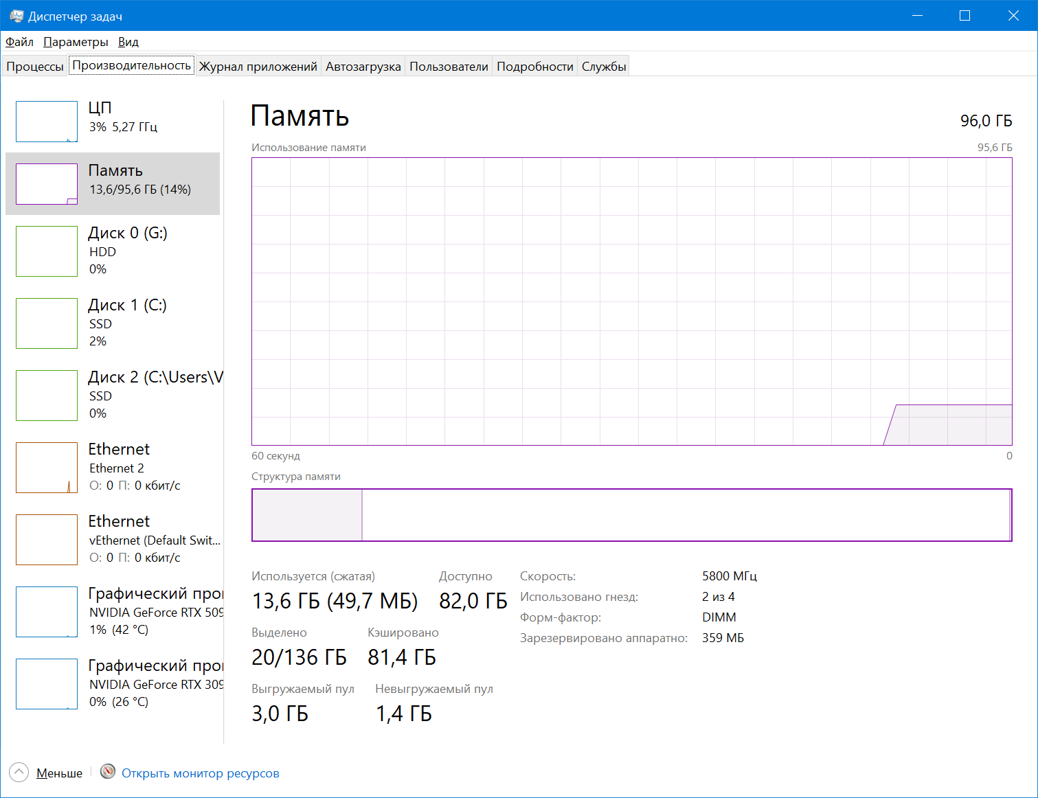This screenshot has height=798, width=1038.
Task: Open the Подробности tab
Action: pyautogui.click(x=534, y=67)
